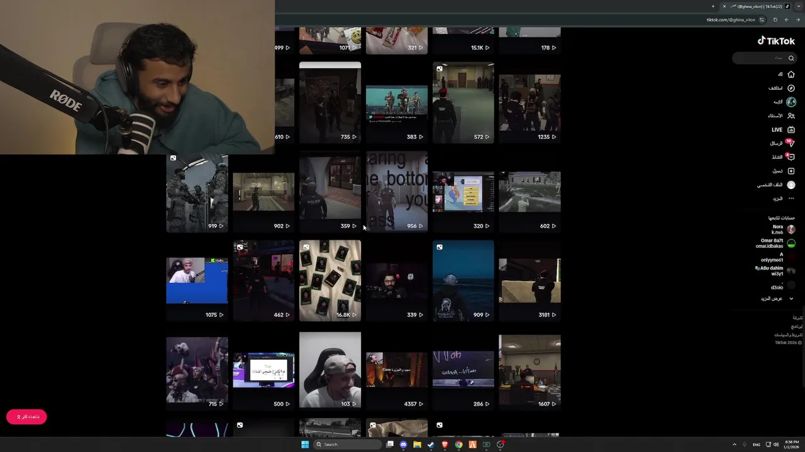This screenshot has height=452, width=805.
Task: Open the site settings icon in address bar
Action: [x=763, y=19]
